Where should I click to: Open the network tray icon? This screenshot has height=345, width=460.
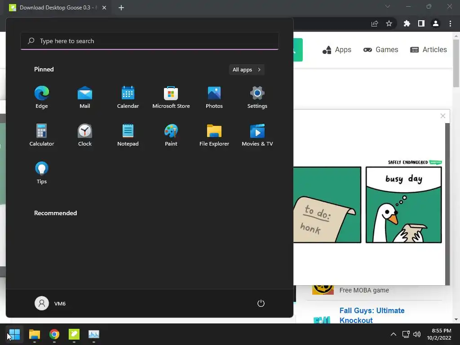tap(406, 334)
